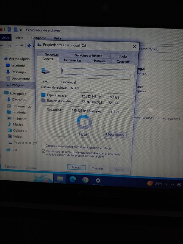Open the Compartir tab in Propiedades

coord(123,62)
